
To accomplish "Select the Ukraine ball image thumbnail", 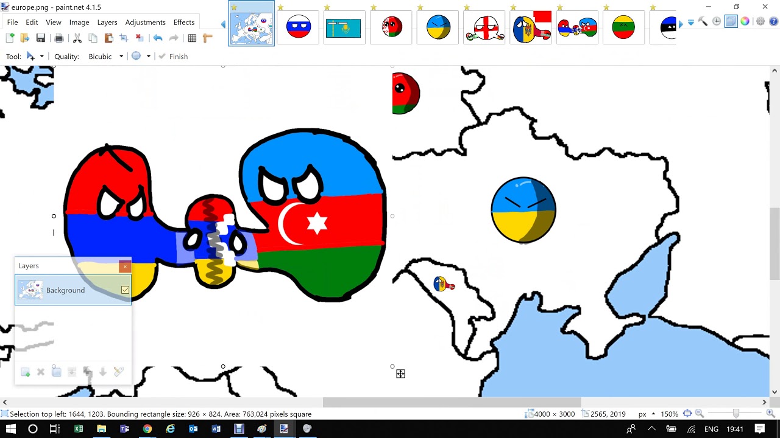I will (x=438, y=27).
